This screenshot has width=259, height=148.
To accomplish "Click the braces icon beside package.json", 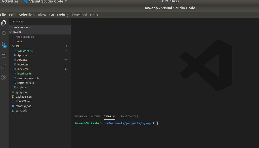I will click(x=13, y=97).
